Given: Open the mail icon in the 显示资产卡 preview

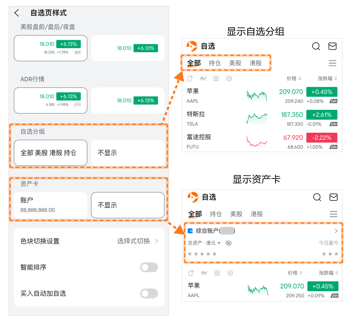Looking at the screenshot, I should [x=333, y=197].
